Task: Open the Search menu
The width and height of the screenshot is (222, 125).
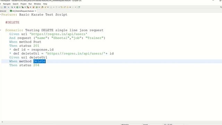Action: tap(16, 4)
